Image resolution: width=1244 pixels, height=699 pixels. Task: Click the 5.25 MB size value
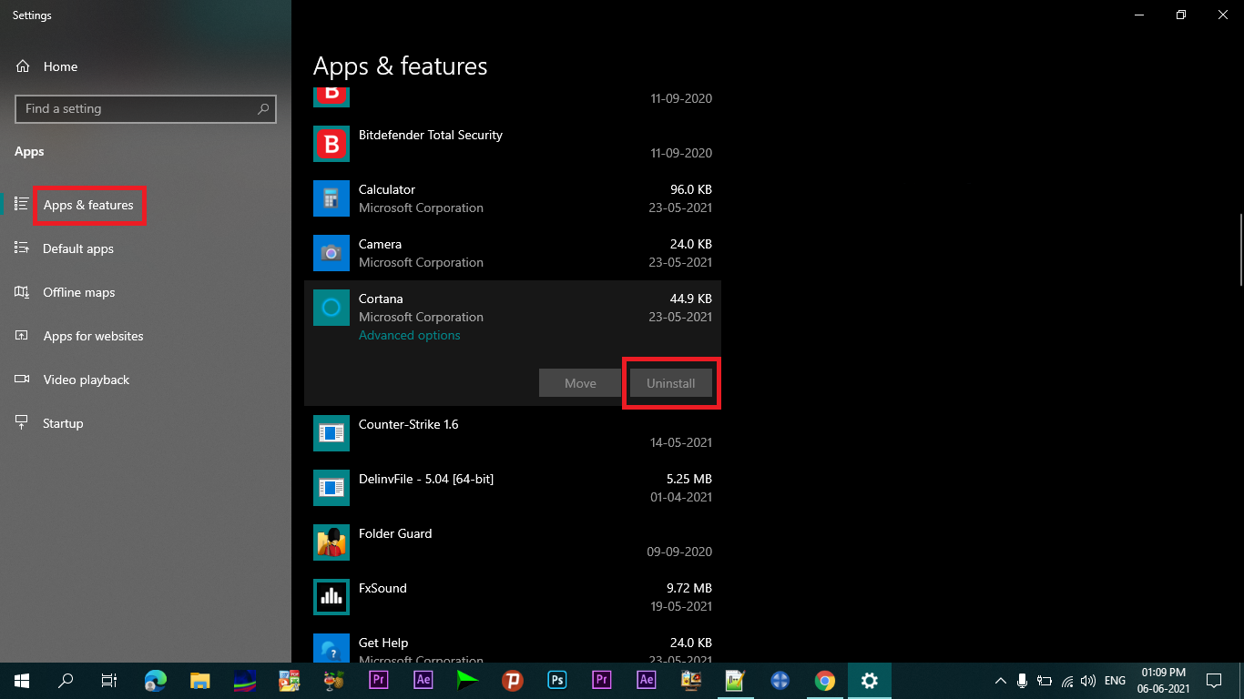point(689,479)
